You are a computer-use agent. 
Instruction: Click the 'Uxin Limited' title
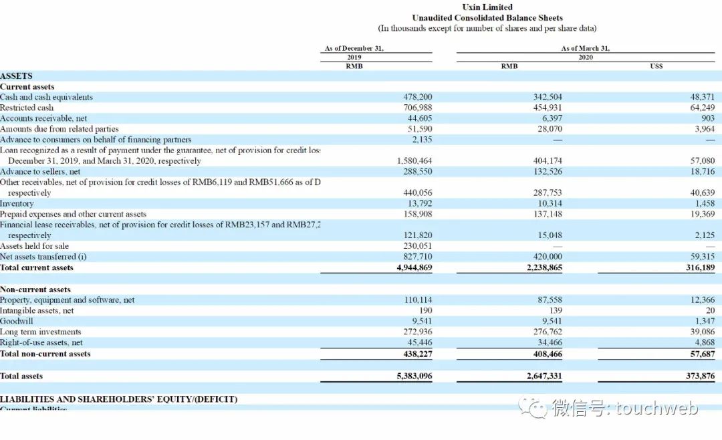[487, 7]
